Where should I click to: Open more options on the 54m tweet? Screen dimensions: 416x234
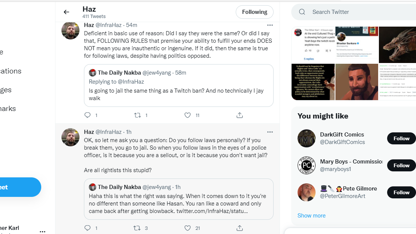click(x=270, y=25)
